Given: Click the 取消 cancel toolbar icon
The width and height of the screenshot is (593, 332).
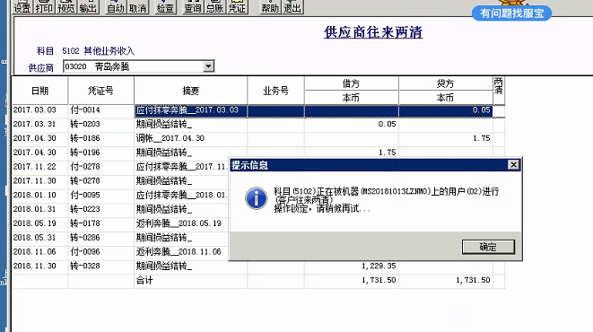Looking at the screenshot, I should coord(137,6).
